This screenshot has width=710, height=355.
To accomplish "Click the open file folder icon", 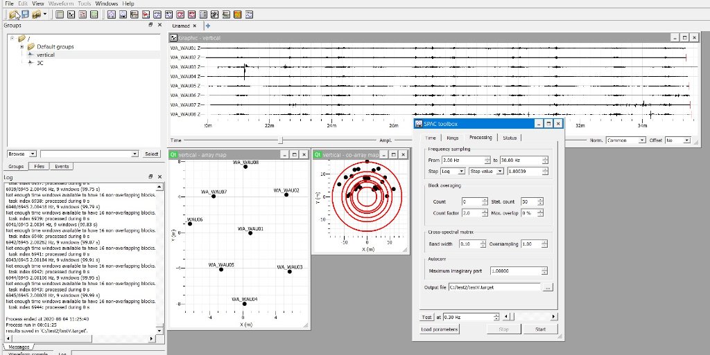I will [14, 14].
